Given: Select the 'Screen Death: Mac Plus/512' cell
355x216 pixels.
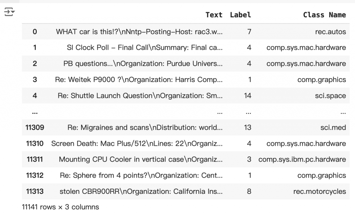Looking at the screenshot, I should (x=137, y=143).
